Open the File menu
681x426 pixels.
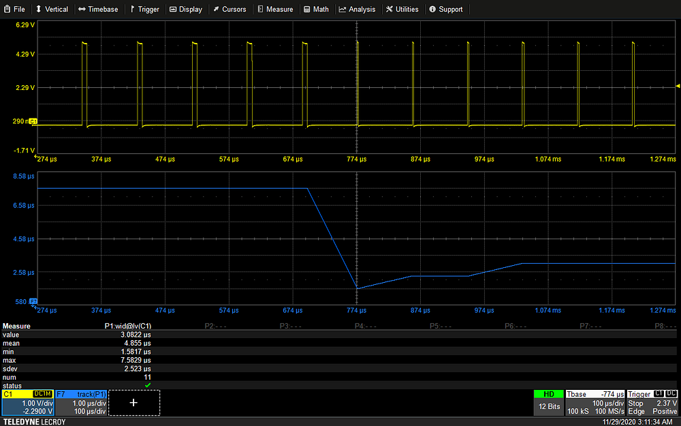[15, 9]
